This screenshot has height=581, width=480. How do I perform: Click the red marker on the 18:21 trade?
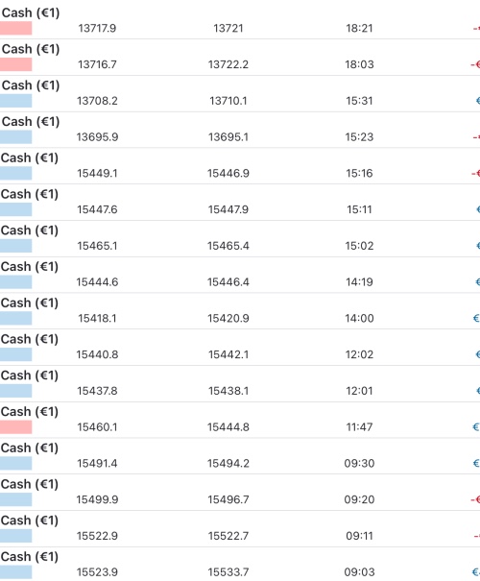[16, 28]
